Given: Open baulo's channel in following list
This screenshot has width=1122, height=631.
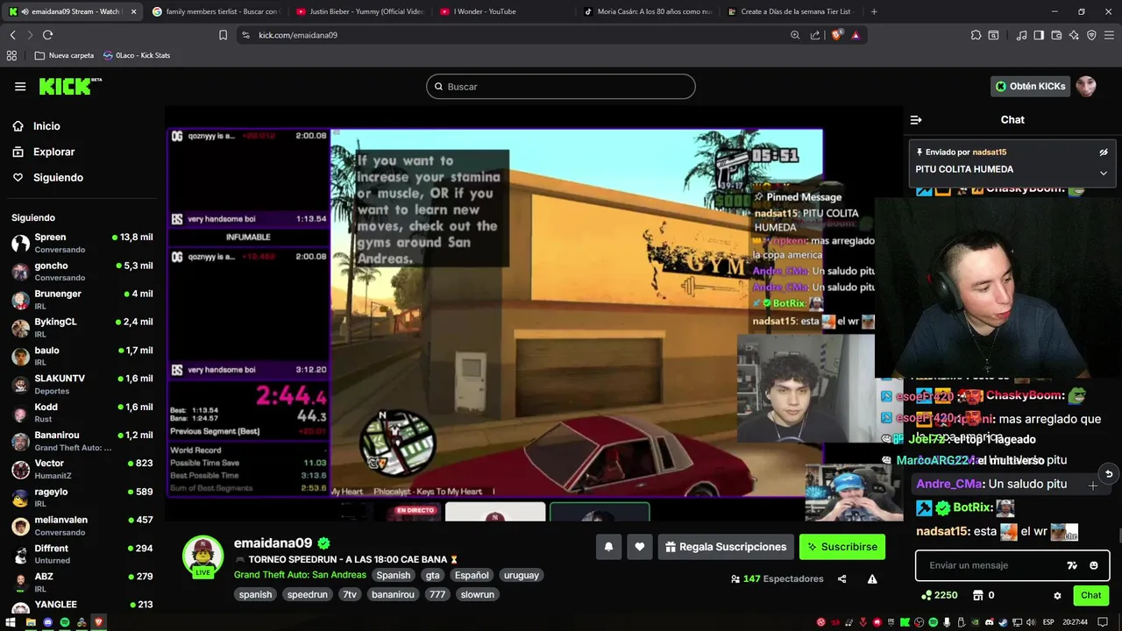Looking at the screenshot, I should tap(82, 356).
